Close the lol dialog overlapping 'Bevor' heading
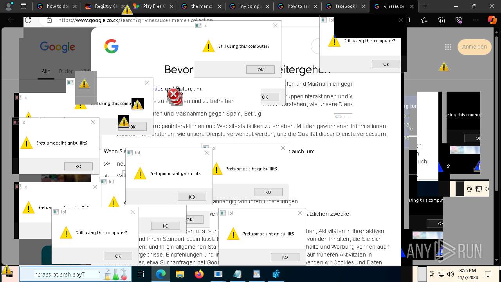Screen dimensions: 501x282 point(275,25)
